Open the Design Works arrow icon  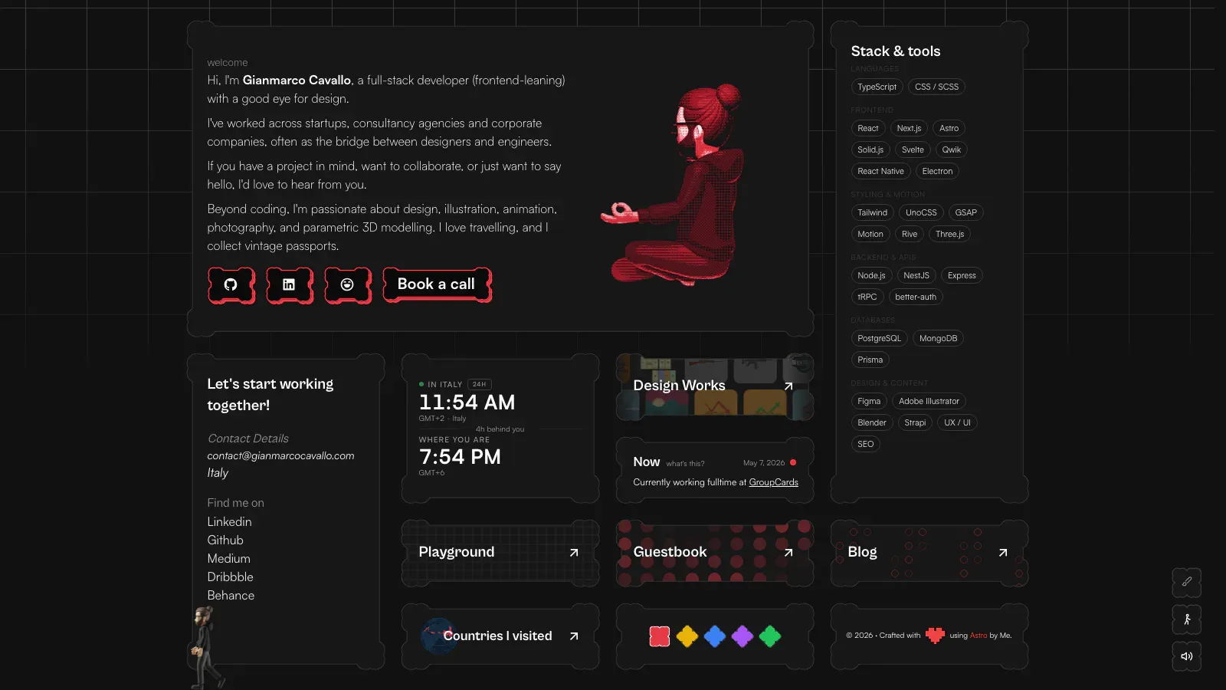click(788, 386)
